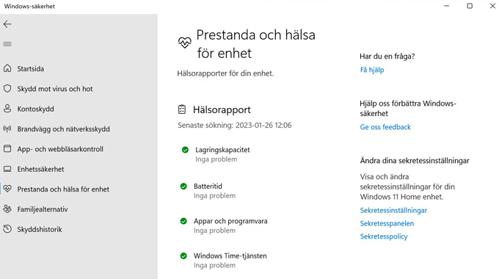
Task: Expand Windows Time-tjänsten health item
Action: (x=223, y=261)
